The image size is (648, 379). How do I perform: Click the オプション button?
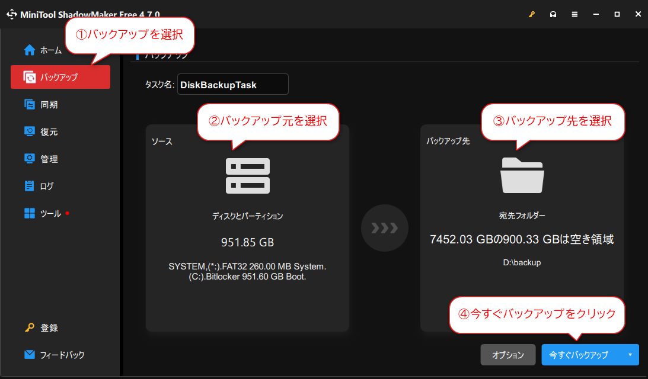pyautogui.click(x=508, y=355)
